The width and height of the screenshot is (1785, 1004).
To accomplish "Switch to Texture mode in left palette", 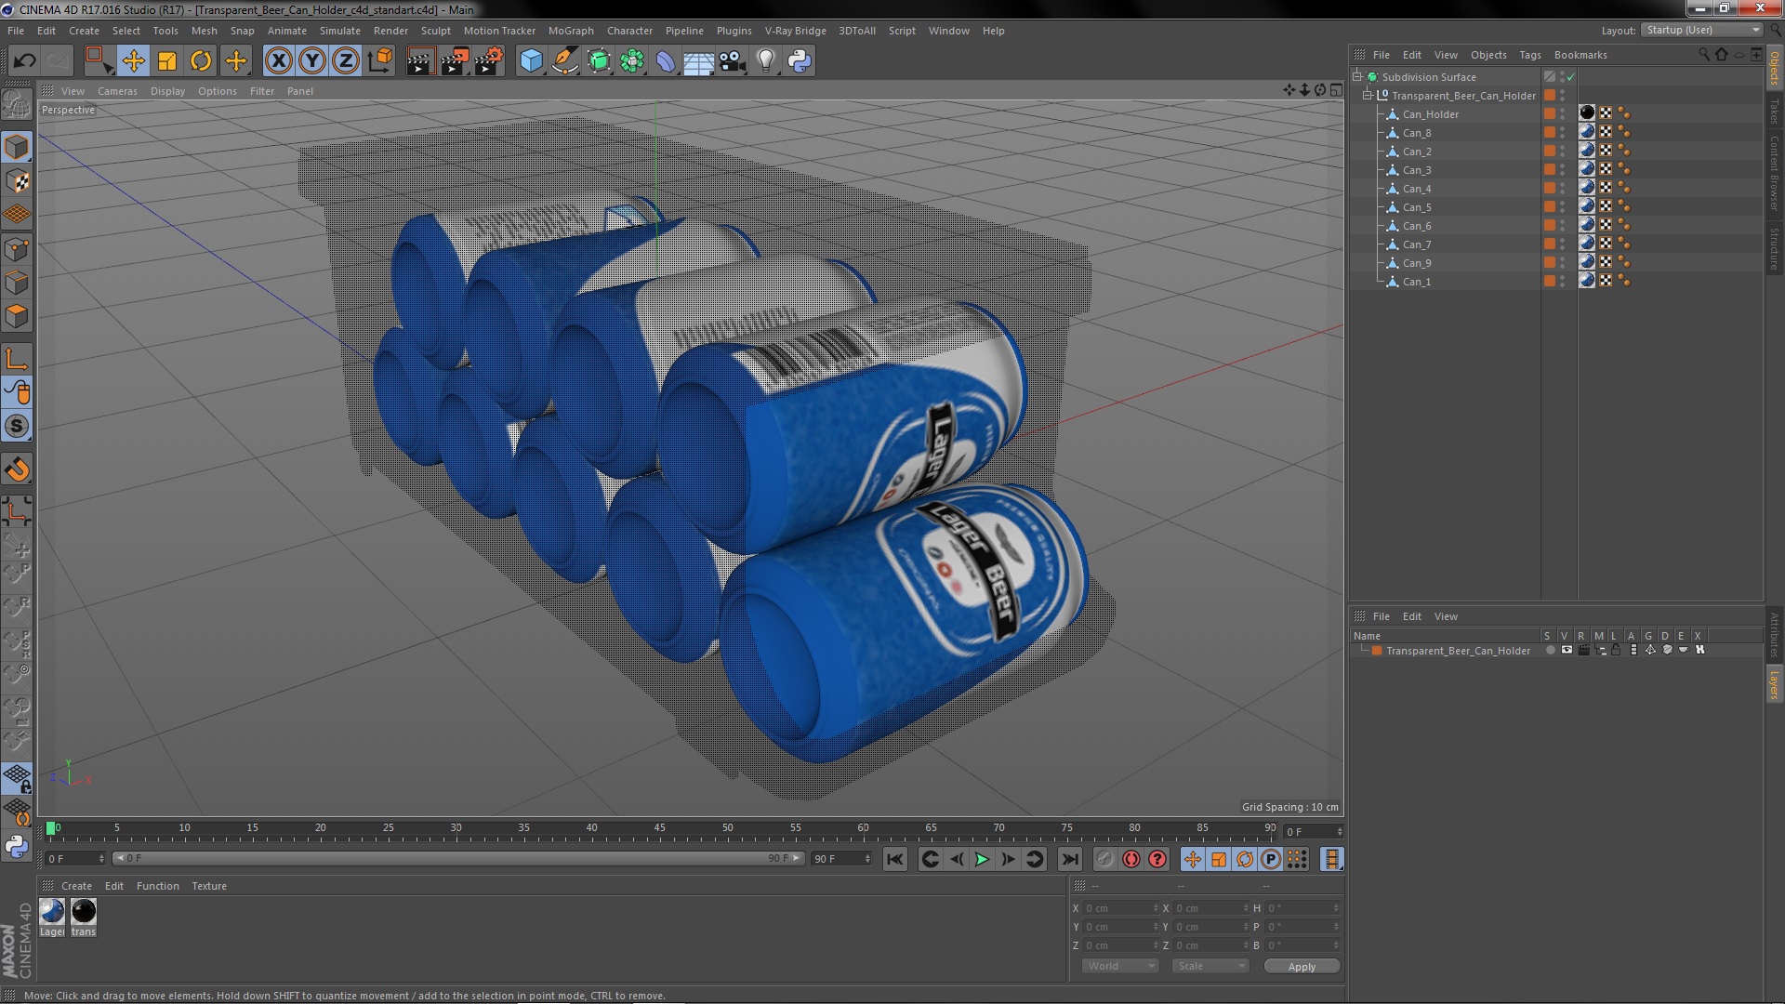I will [17, 181].
